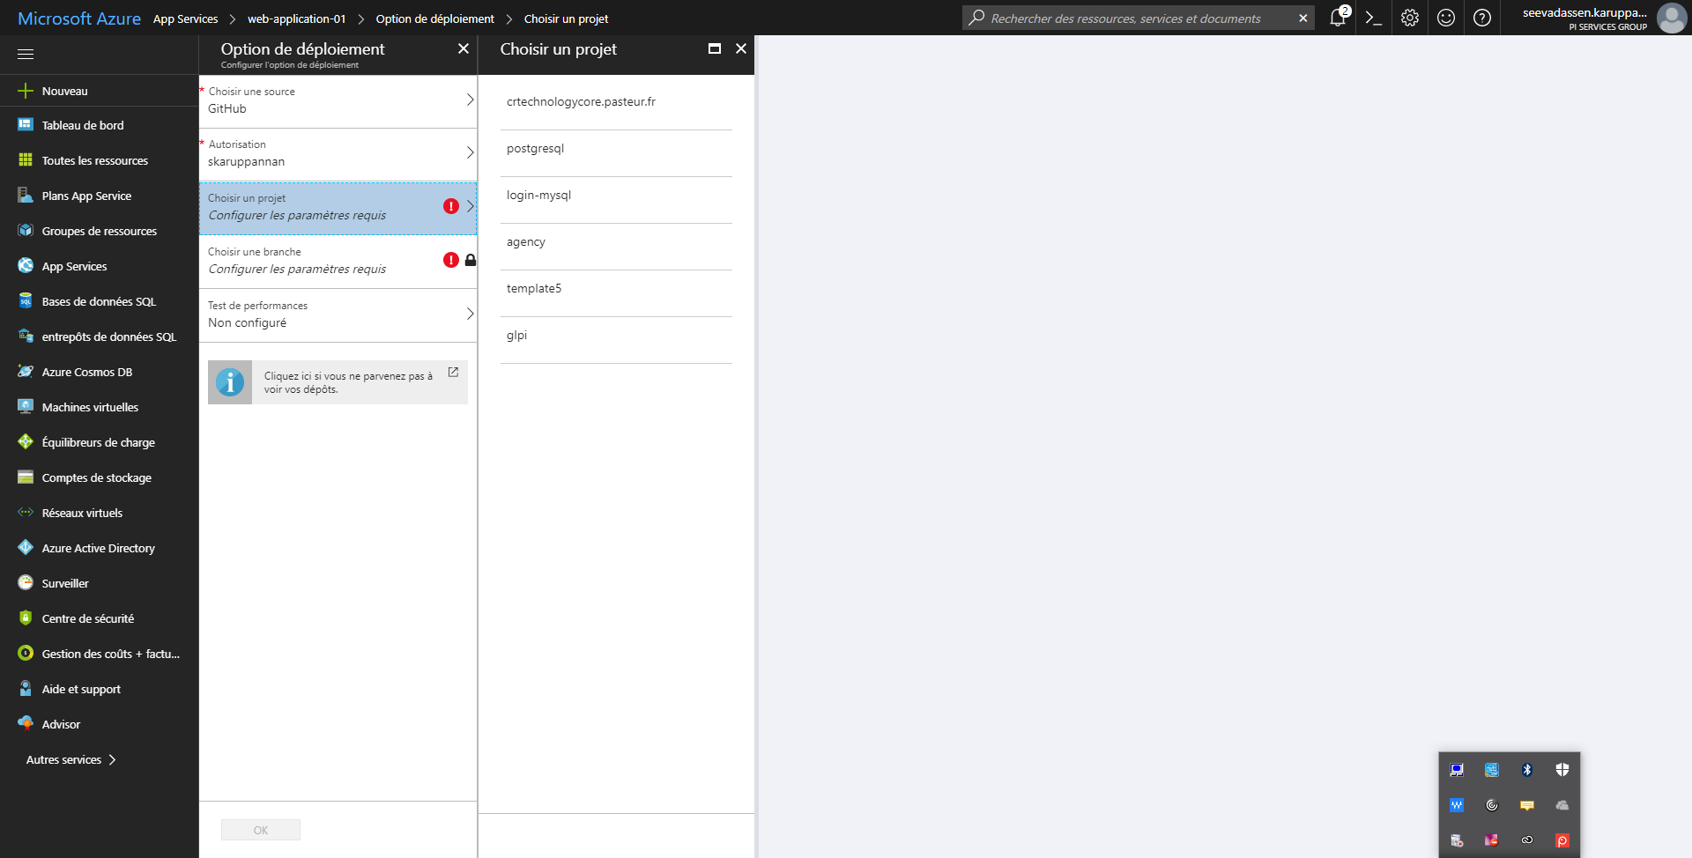Go to web-application-01 in the breadcrumb
Screen dimensions: 1692x858
297,18
